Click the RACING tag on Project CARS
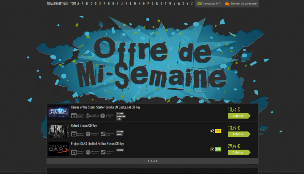The height and width of the screenshot is (174, 304). click(120, 150)
